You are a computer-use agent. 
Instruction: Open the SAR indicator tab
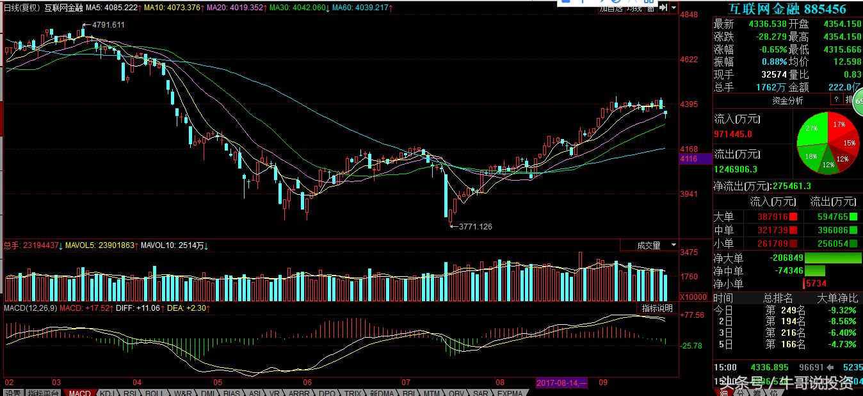pyautogui.click(x=481, y=392)
